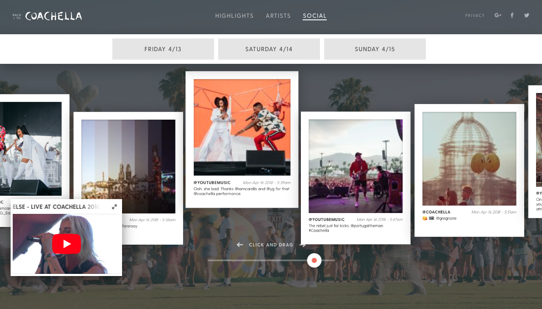The image size is (542, 309).
Task: Select the Social tab
Action: point(314,16)
